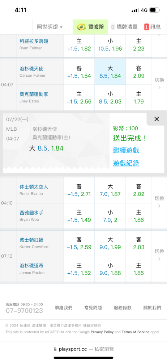This screenshot has width=167, height=362.
Task: Open 洛杉磯道奇 team link
Action: point(31,266)
